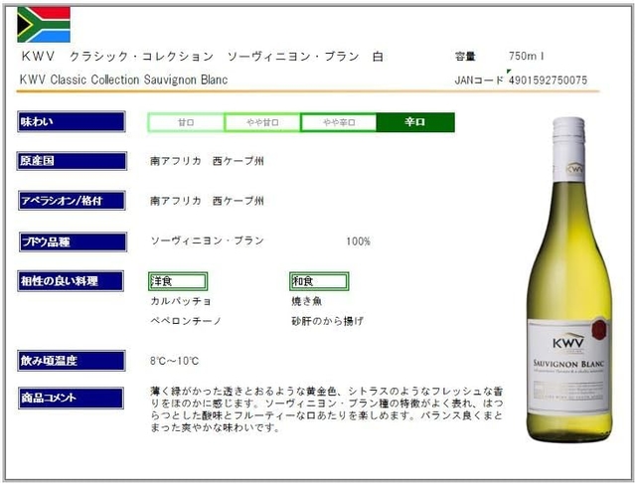This screenshot has width=636, height=484.
Task: Select the 甘口 sweetness cell
Action: click(x=186, y=122)
